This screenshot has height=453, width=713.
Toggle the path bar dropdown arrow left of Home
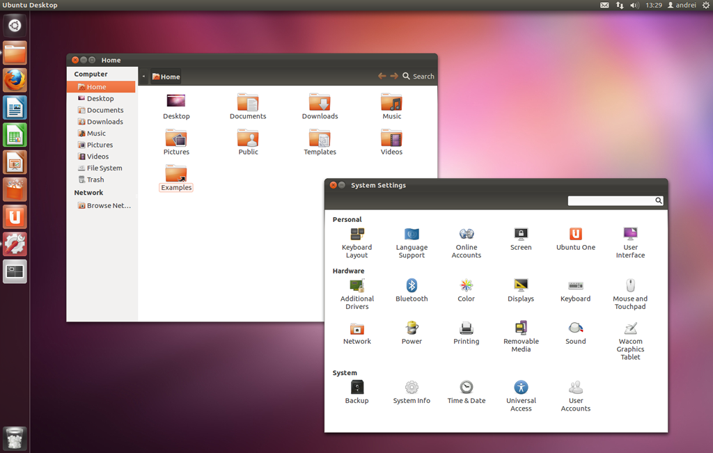pyautogui.click(x=143, y=77)
